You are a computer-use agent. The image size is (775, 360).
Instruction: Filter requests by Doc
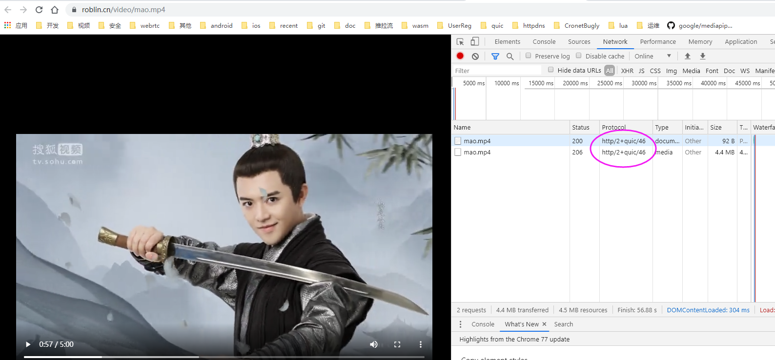coord(729,71)
